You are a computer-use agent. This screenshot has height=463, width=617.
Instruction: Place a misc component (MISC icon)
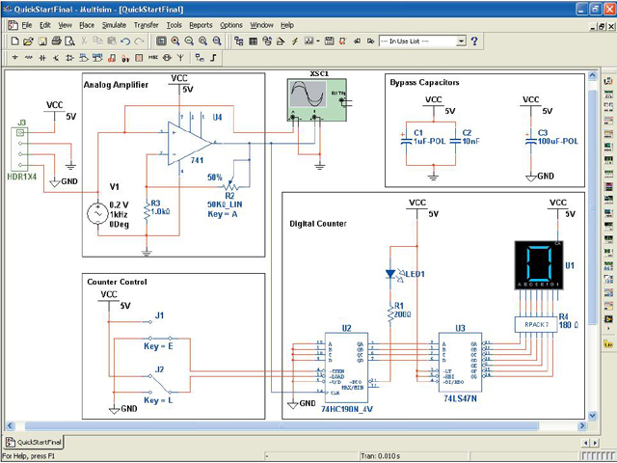coord(153,58)
